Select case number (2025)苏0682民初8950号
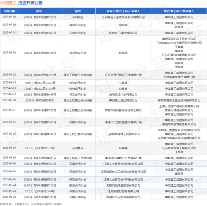Screen dimensions: 207x206 click(x=40, y=17)
